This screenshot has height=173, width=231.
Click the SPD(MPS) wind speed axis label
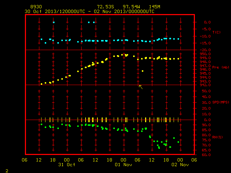coord(221,102)
